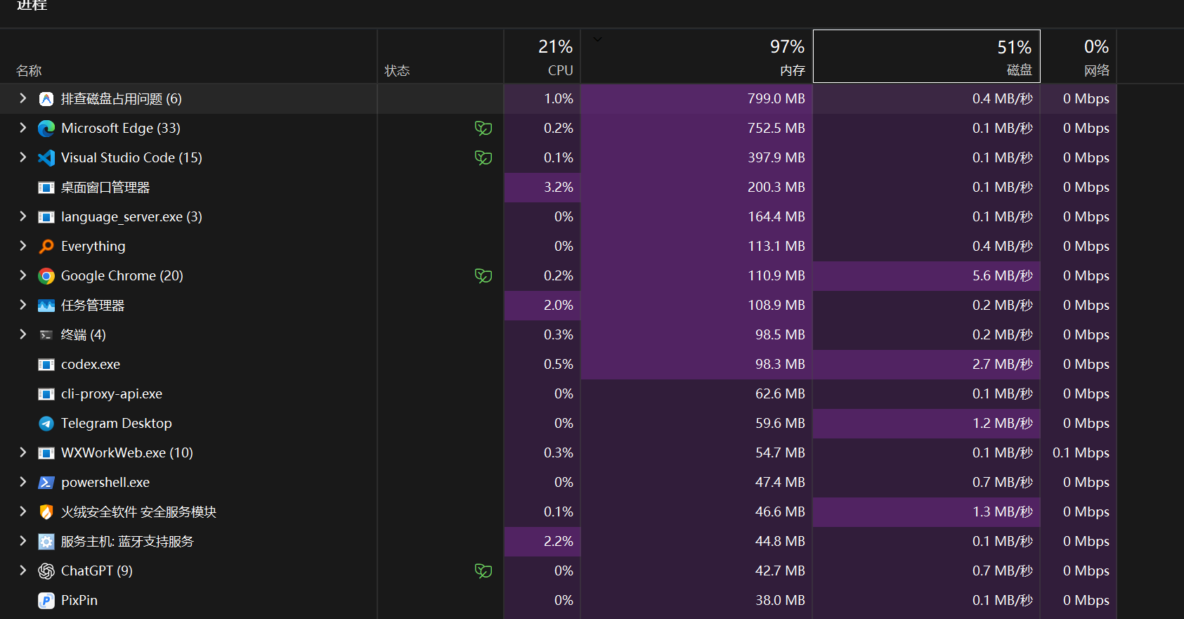Click the Everything search icon
The width and height of the screenshot is (1184, 619).
tap(46, 247)
